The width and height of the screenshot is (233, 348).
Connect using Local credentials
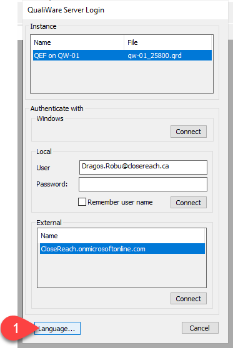tap(189, 203)
